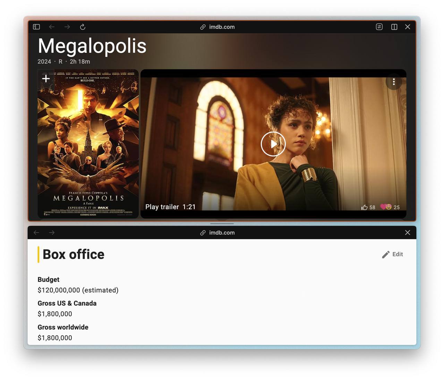
Task: Toggle split view icon in top toolbar
Action: coord(394,27)
